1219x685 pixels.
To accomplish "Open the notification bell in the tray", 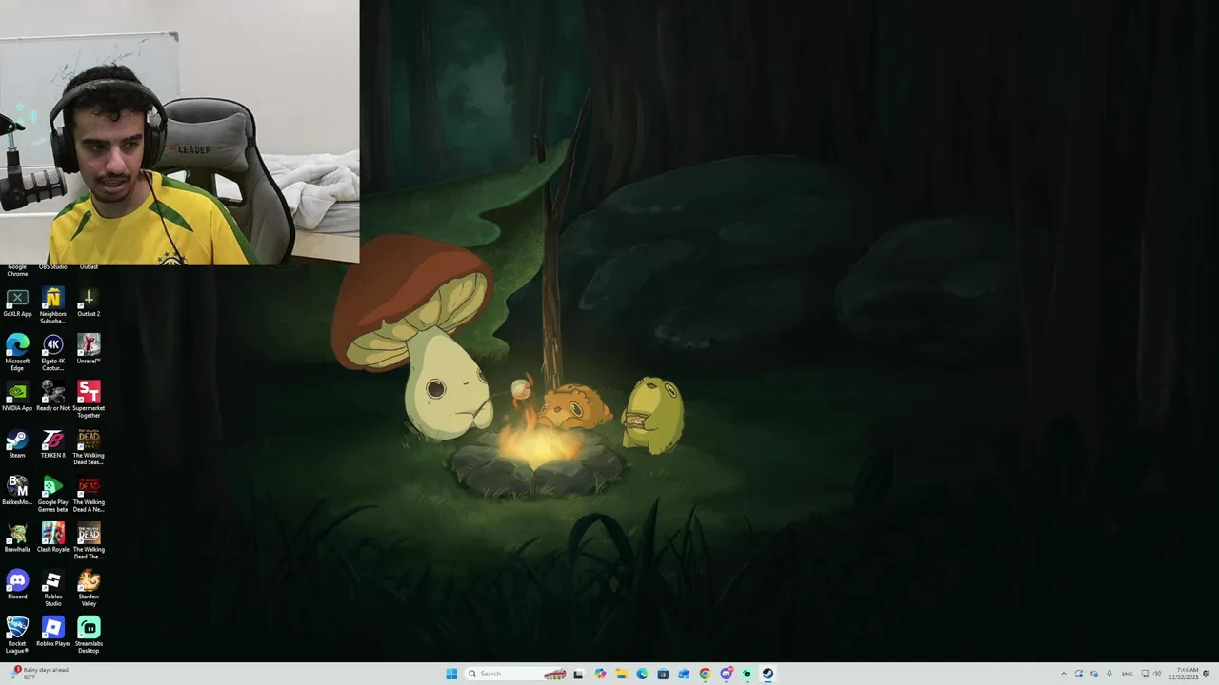I will click(x=1207, y=674).
